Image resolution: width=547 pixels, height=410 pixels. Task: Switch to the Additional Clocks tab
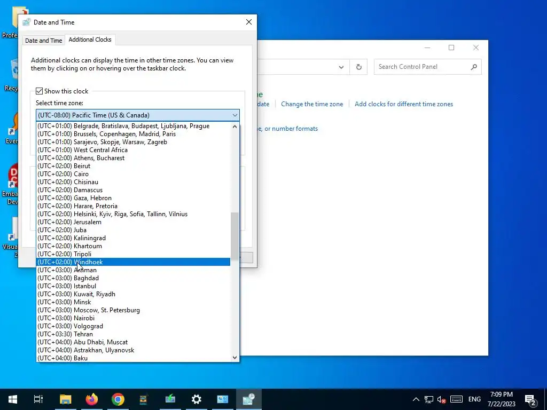pos(90,40)
